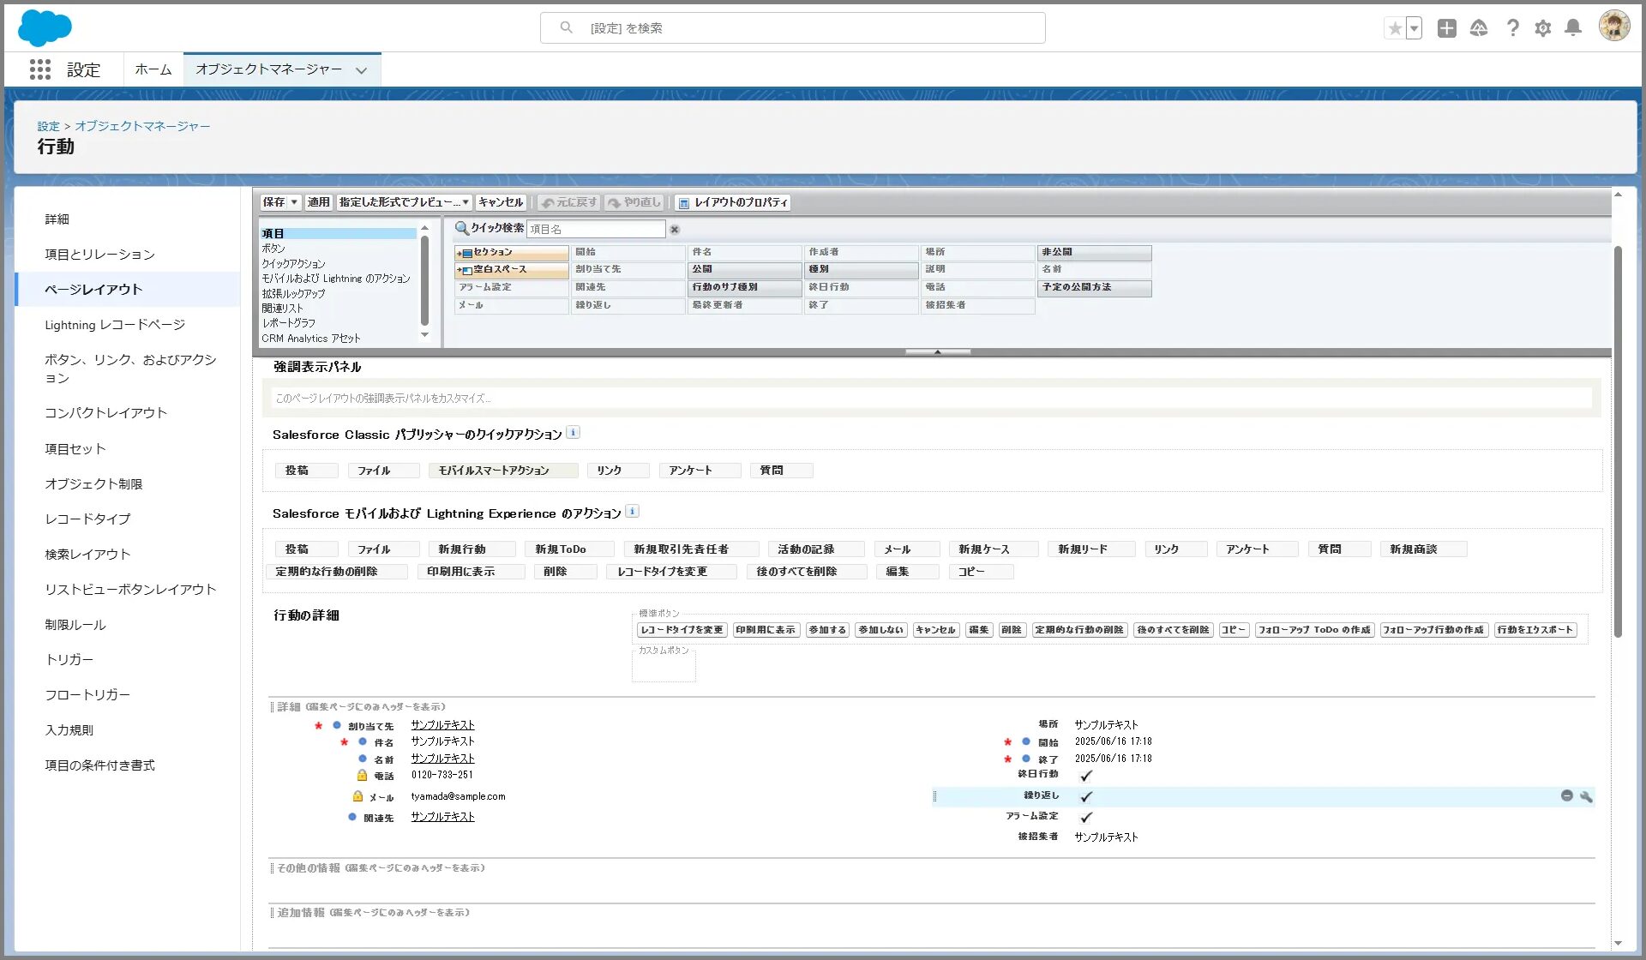Open global actions plus icon
Screen dimensions: 1646x960
[1446, 28]
